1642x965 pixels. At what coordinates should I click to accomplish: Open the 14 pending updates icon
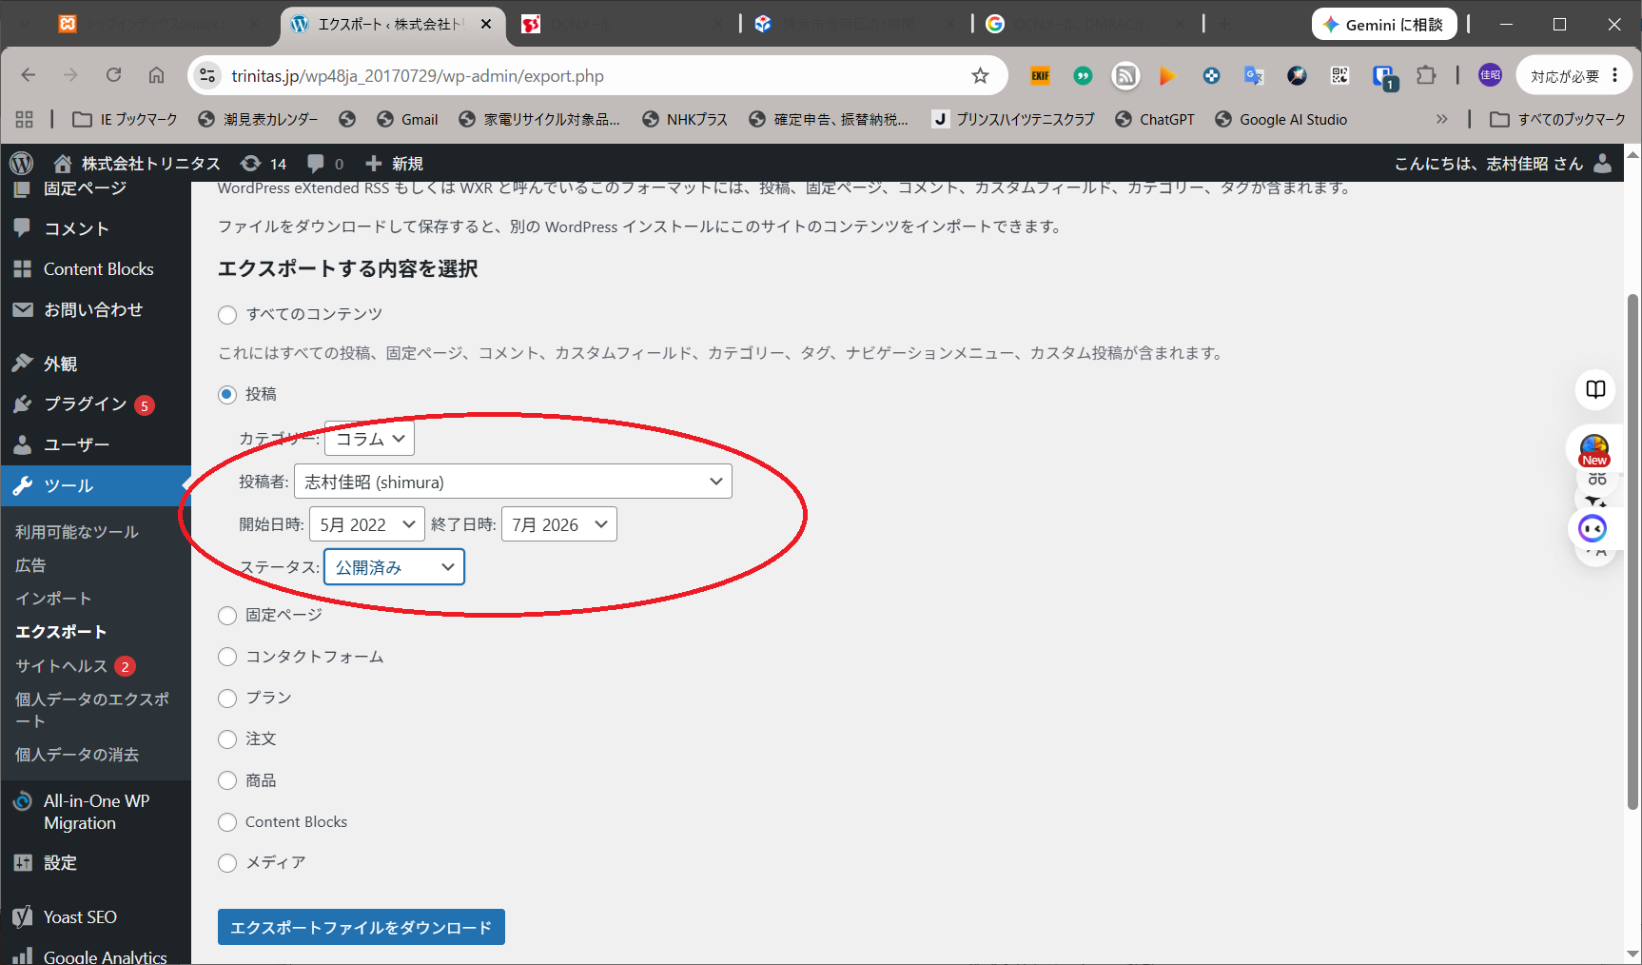(x=264, y=164)
